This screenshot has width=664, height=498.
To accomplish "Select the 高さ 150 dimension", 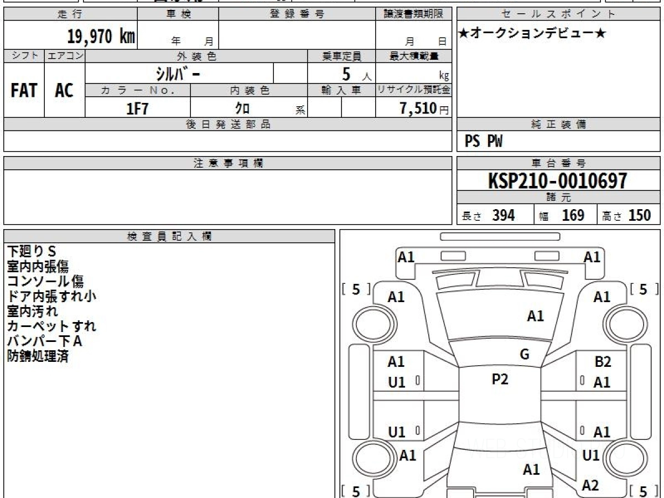I will click(627, 215).
